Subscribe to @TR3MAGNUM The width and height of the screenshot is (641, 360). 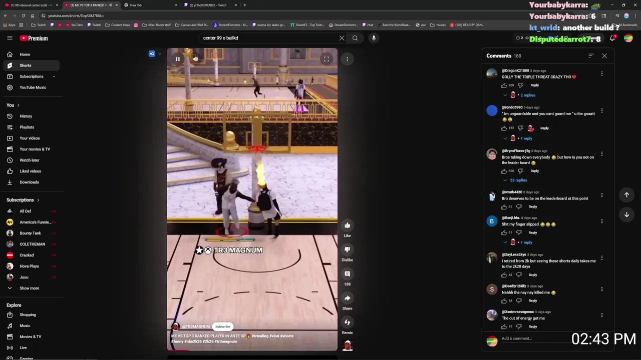coord(223,326)
